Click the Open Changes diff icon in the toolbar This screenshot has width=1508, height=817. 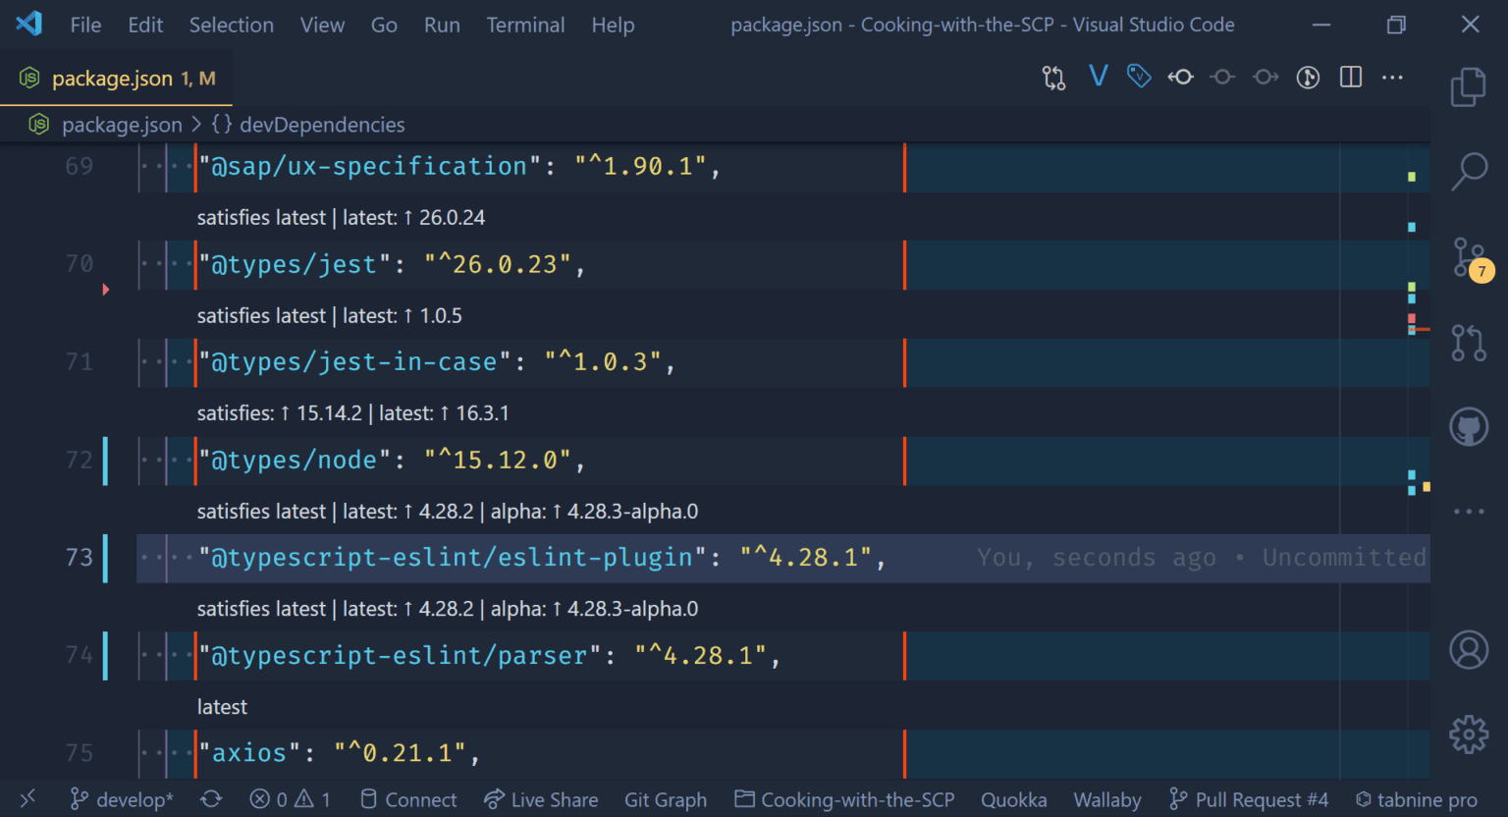pos(1053,77)
